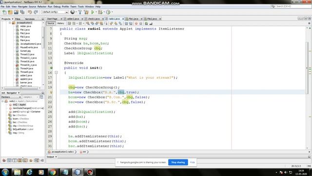Toggle Show Inherited Members in Navigator
Image resolution: width=312 pixels, height=176 pixels.
coord(4,160)
